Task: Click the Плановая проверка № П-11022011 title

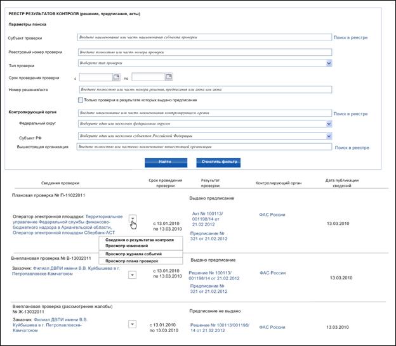Action: point(48,195)
